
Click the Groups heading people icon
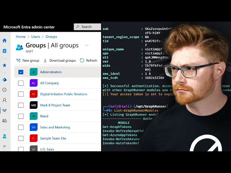[x=19, y=47]
